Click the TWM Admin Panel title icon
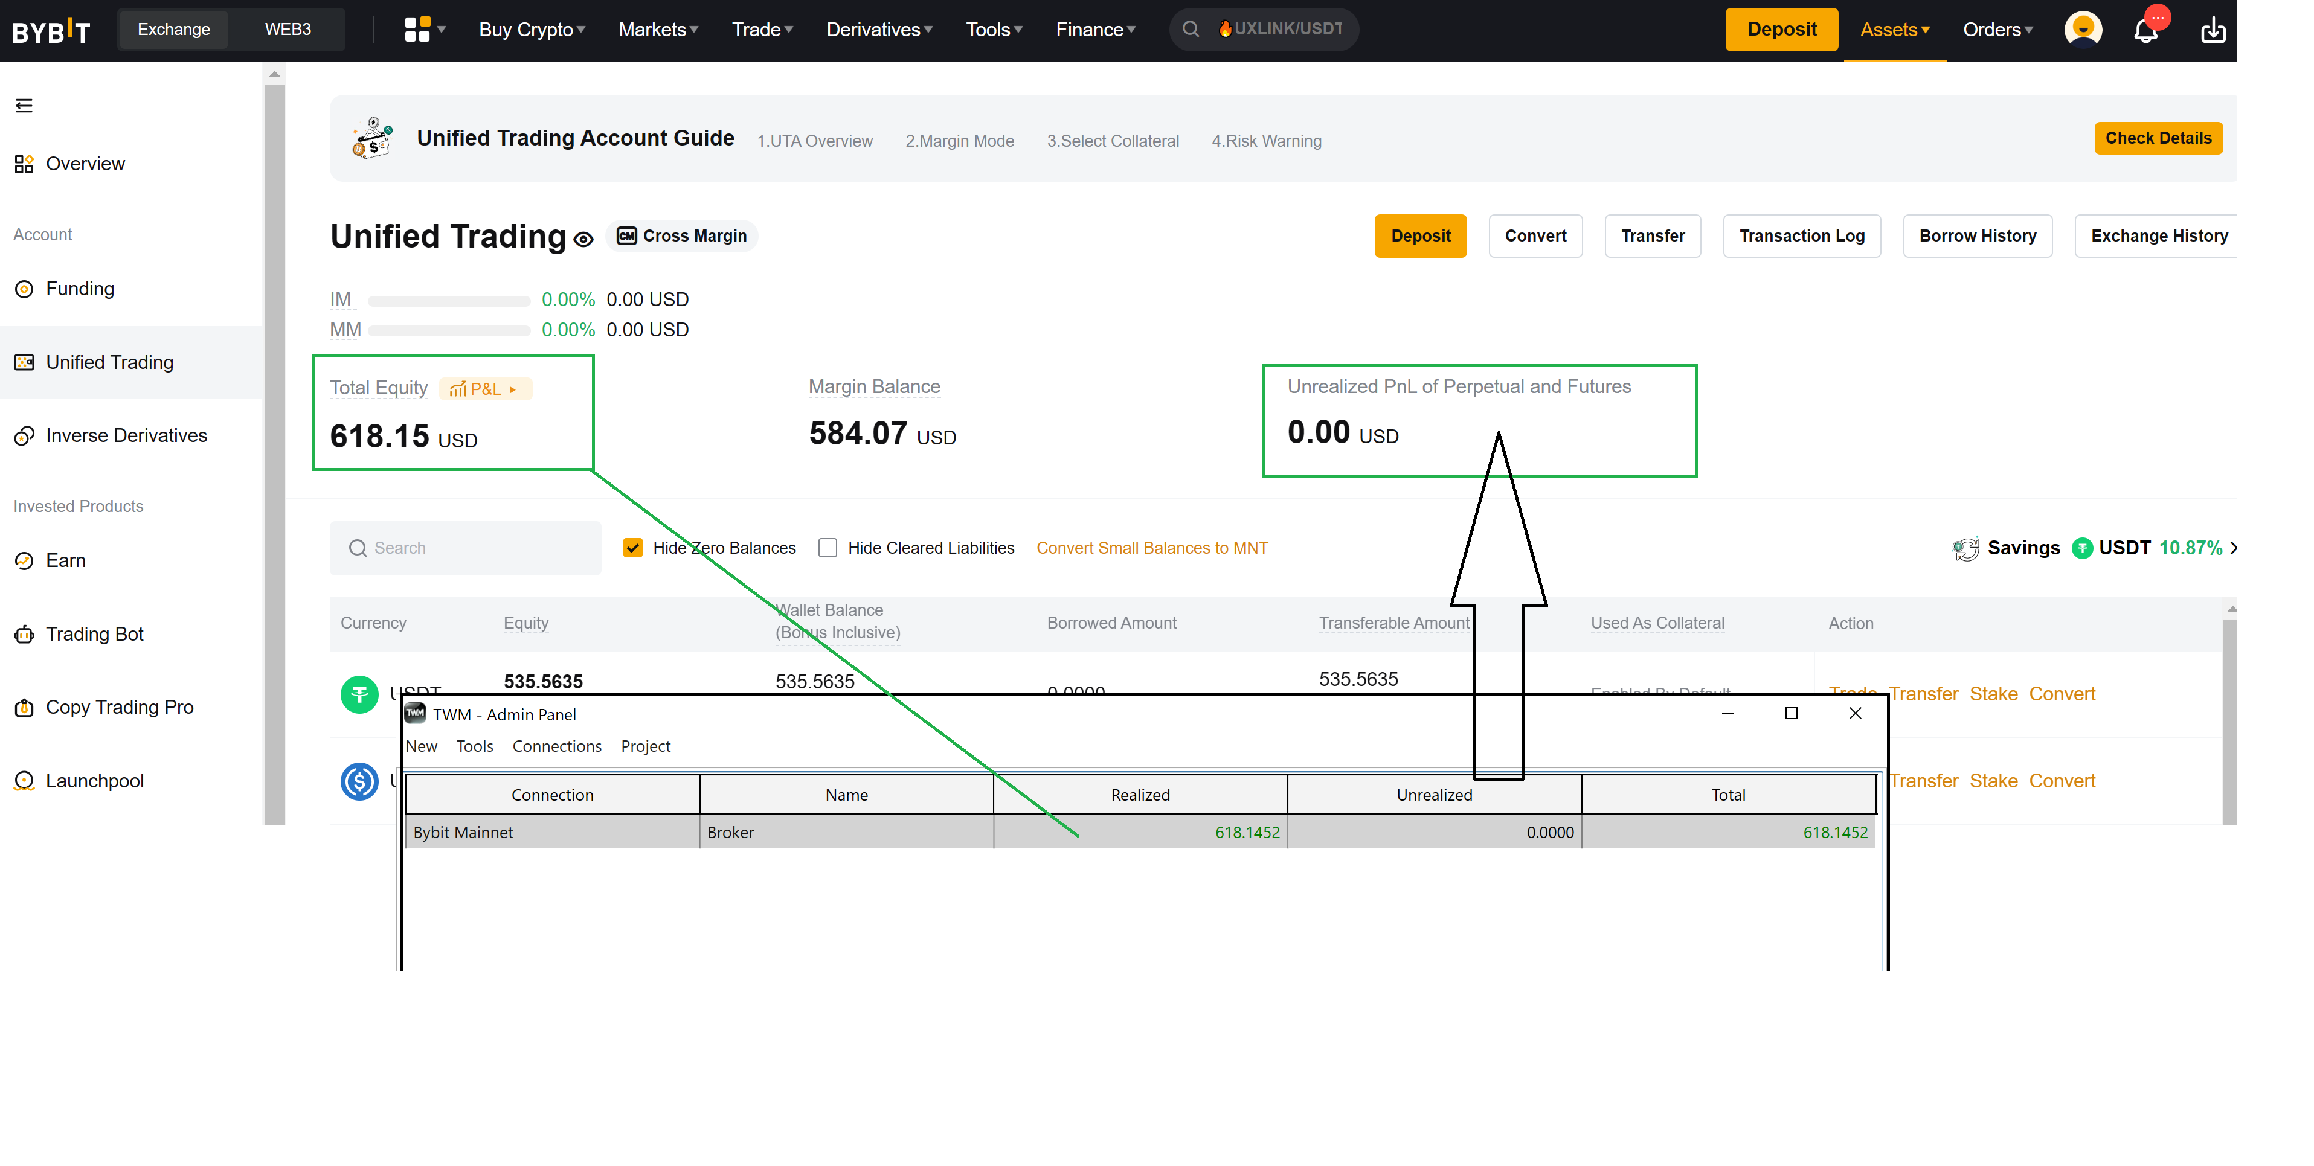 coord(415,713)
